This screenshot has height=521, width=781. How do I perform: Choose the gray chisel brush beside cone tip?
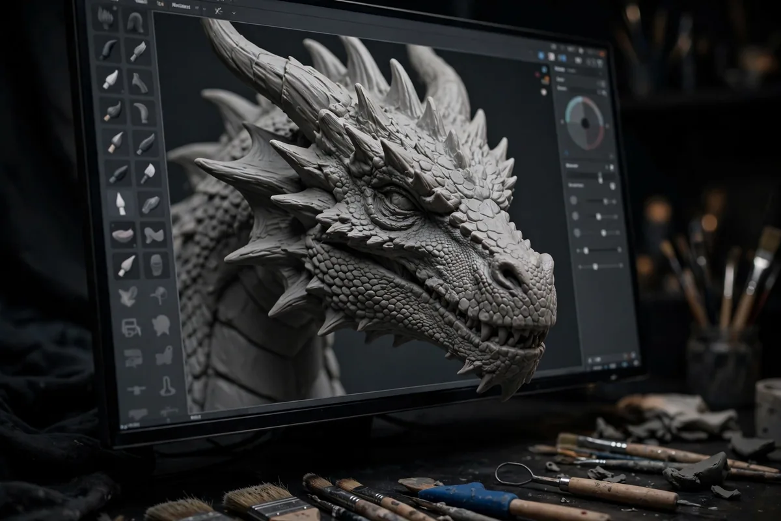coord(150,204)
